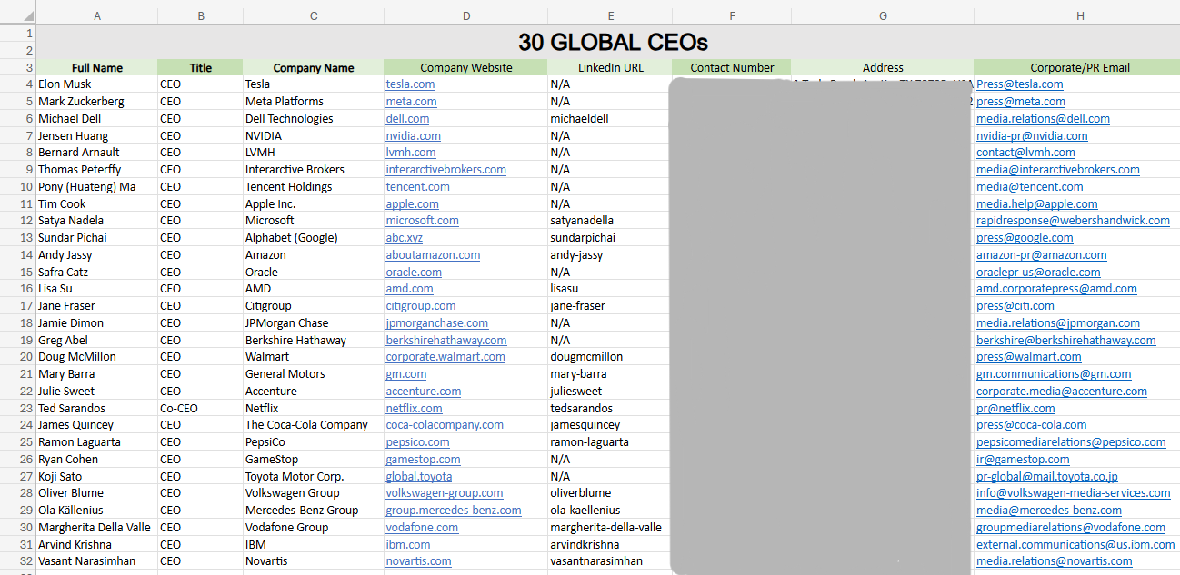1180x575 pixels.
Task: Select the 'Contact Number' header cell
Action: (732, 67)
